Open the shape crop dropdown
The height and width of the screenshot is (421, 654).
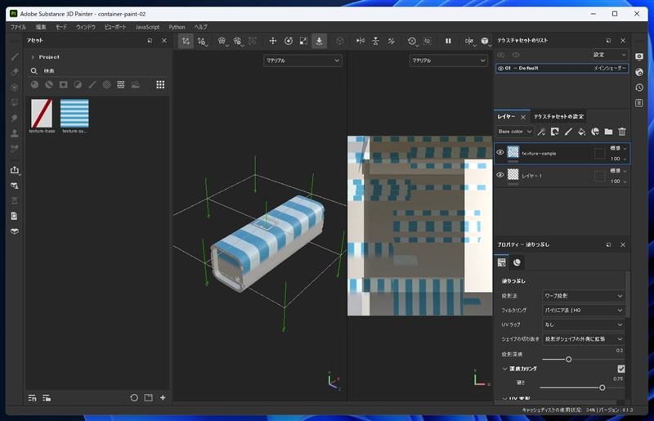583,338
